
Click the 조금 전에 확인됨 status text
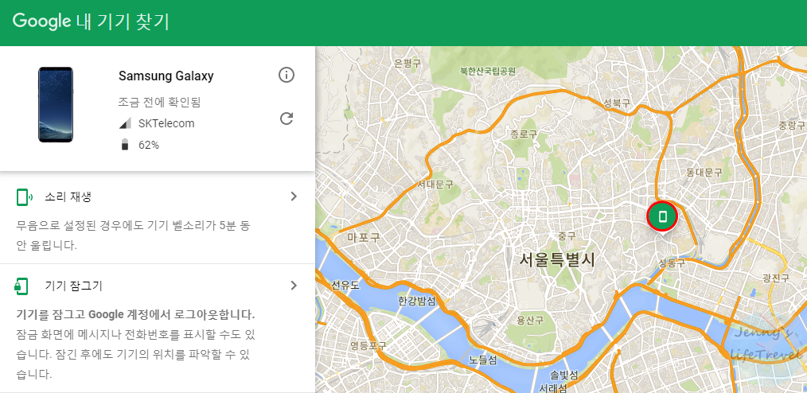(159, 103)
